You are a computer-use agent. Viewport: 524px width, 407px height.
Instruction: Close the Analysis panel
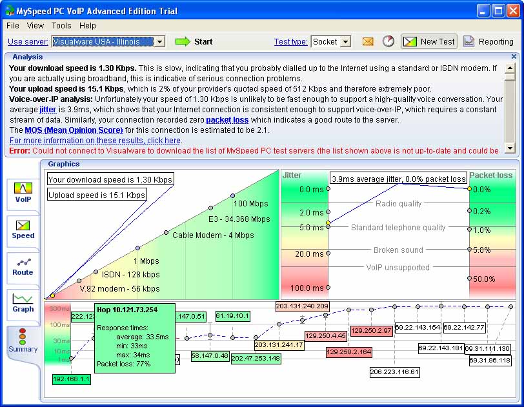point(514,57)
